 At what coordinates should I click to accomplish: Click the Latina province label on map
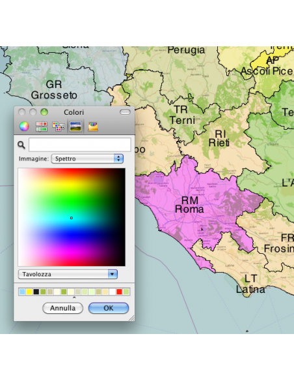[x=250, y=284]
